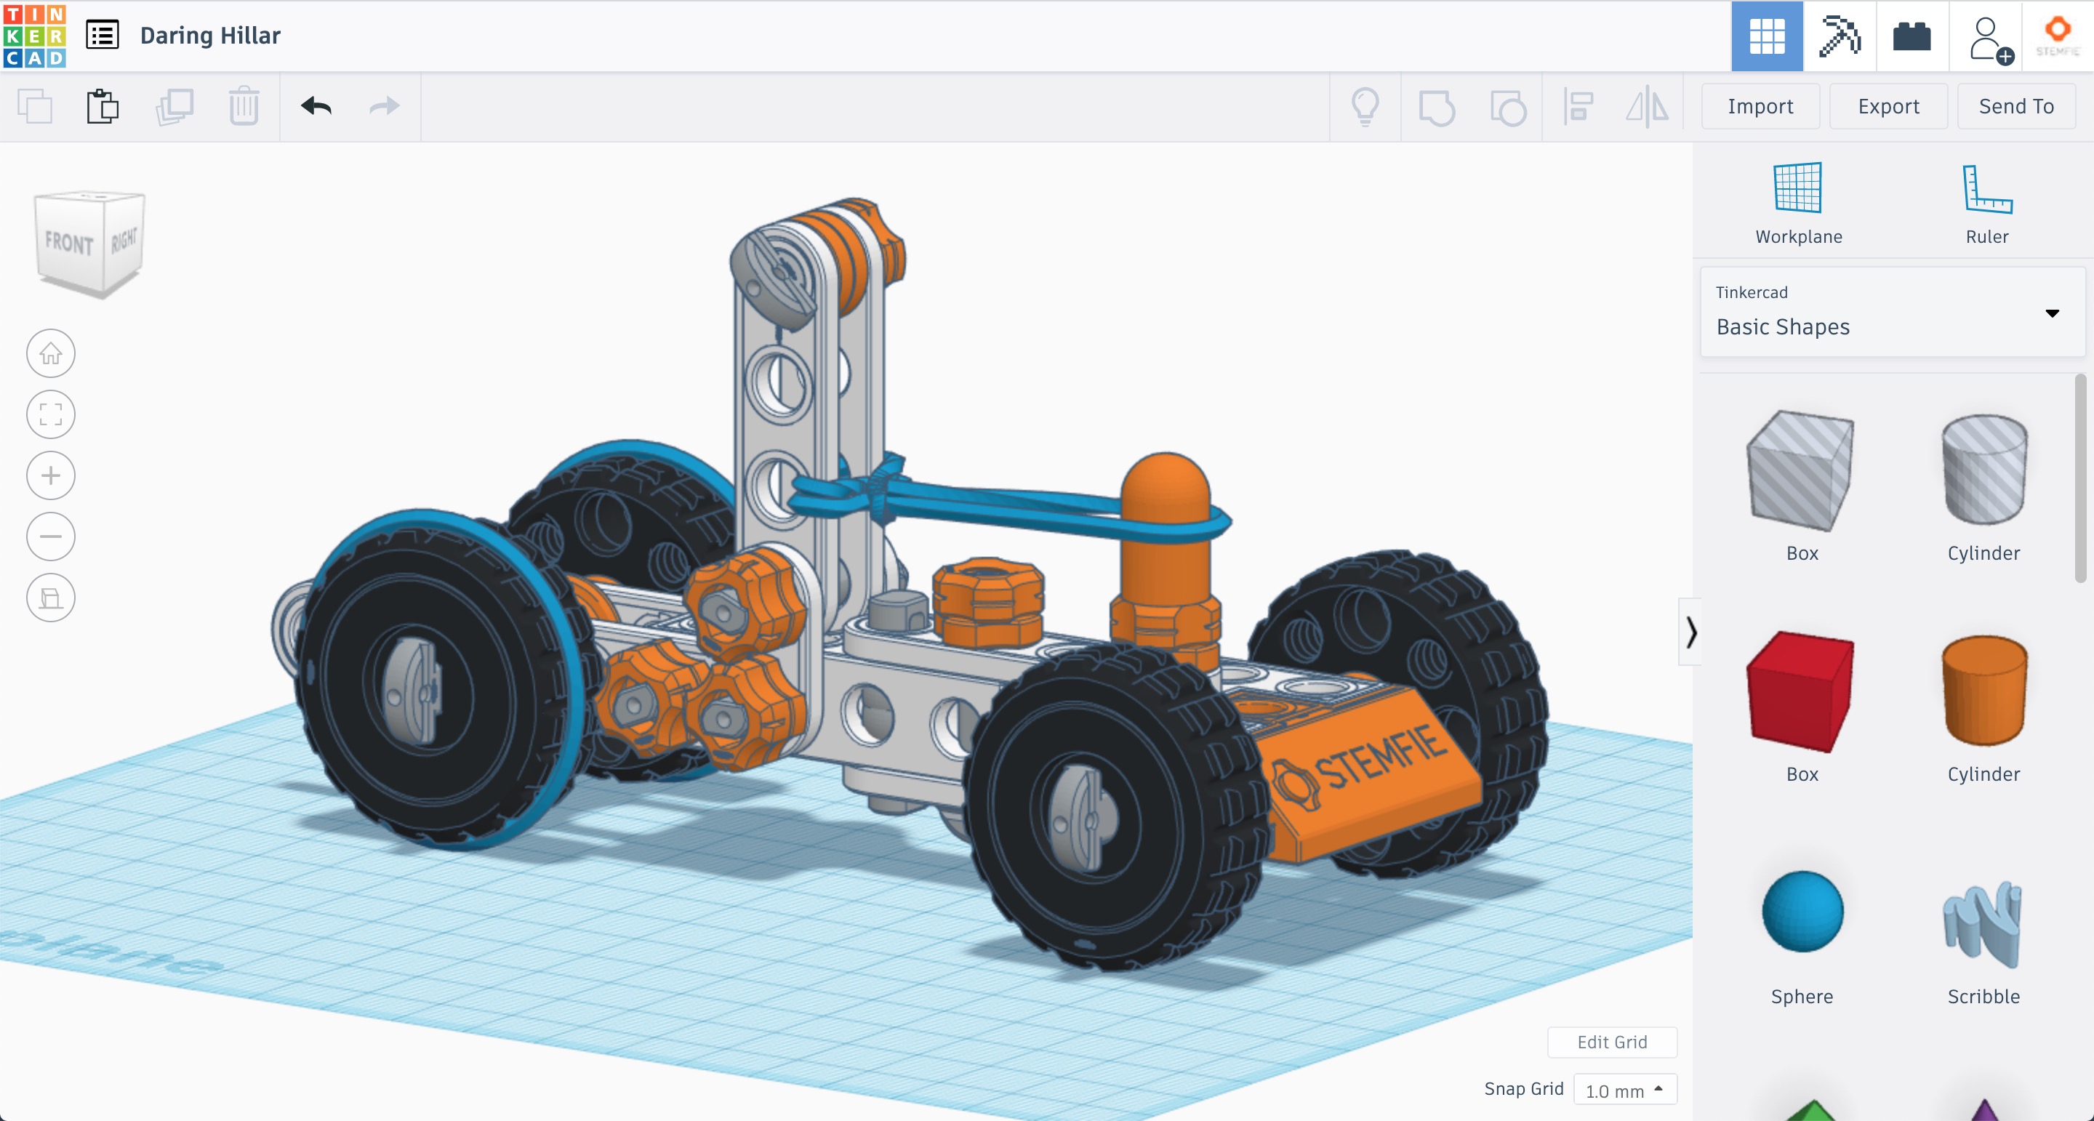The width and height of the screenshot is (2094, 1121).
Task: Click the Paste icon
Action: tap(103, 106)
